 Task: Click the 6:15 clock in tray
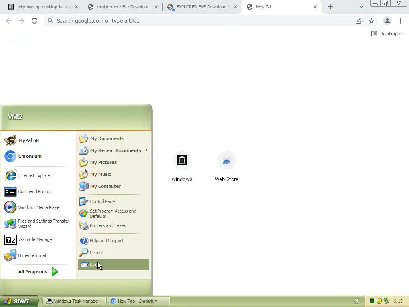pyautogui.click(x=398, y=301)
